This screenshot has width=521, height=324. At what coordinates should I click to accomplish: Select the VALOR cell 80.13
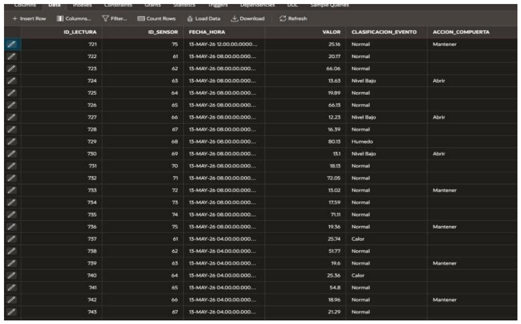(305, 142)
